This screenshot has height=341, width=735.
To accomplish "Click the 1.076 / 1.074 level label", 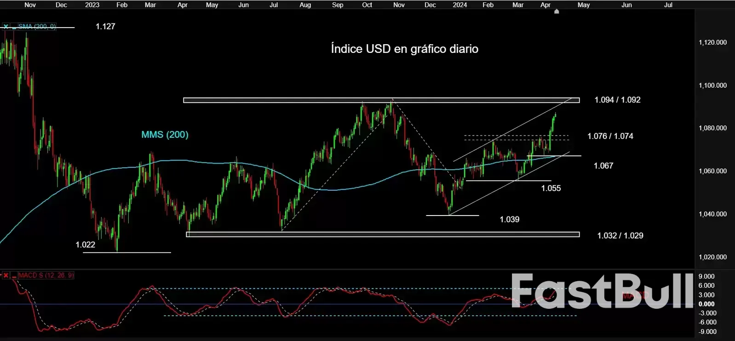I will (610, 136).
